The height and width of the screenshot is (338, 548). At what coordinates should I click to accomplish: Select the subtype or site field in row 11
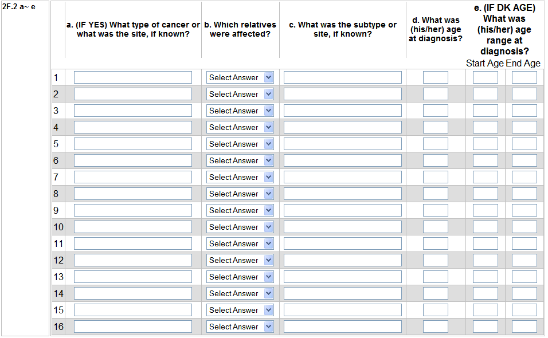343,243
